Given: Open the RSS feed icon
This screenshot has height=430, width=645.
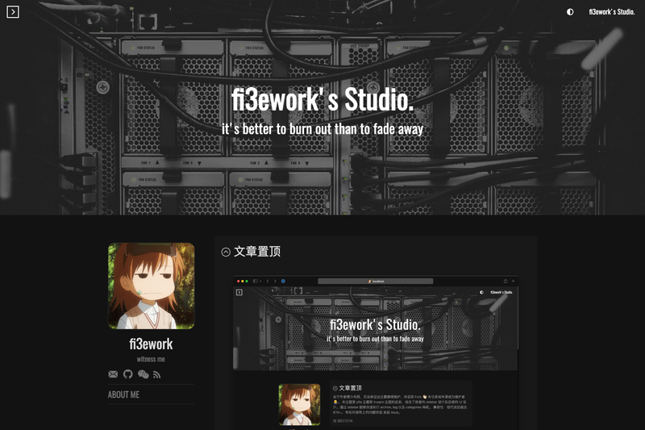Looking at the screenshot, I should pos(156,374).
